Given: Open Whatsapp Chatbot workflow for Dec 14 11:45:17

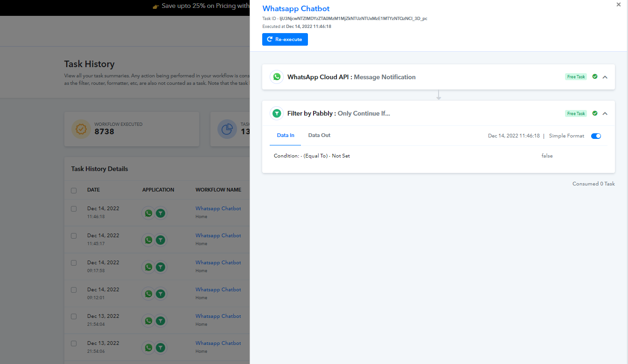Looking at the screenshot, I should pos(218,235).
